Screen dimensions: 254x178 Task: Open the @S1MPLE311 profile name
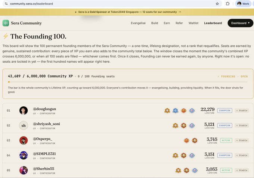click(44, 154)
